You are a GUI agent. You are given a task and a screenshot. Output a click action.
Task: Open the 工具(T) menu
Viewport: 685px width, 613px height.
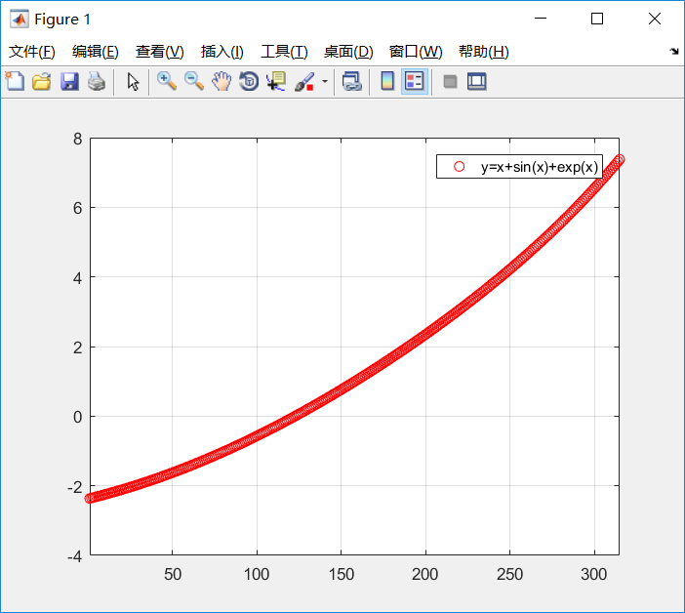point(284,52)
